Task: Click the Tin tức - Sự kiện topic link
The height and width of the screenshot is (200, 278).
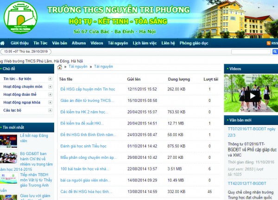Action: point(17,79)
